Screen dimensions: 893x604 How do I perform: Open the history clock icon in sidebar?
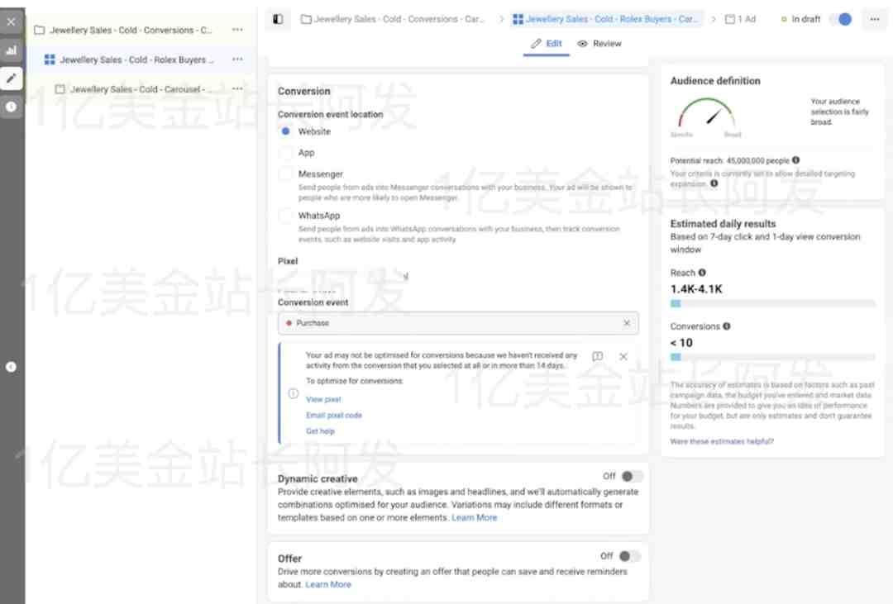(11, 107)
